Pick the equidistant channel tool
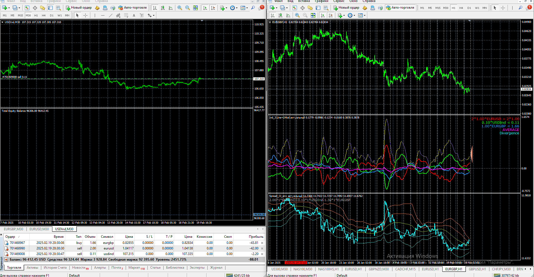Image resolution: width=534 pixels, height=277 pixels. 118,16
